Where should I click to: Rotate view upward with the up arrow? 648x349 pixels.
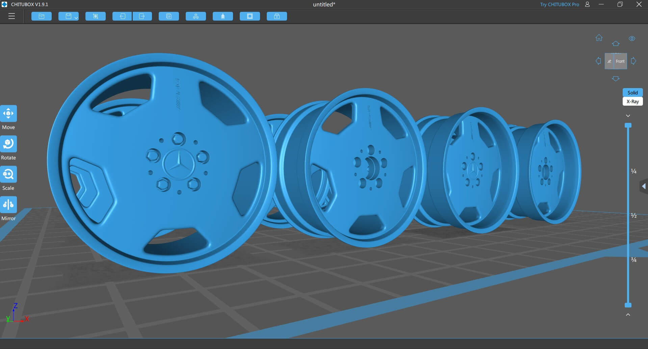tap(616, 44)
